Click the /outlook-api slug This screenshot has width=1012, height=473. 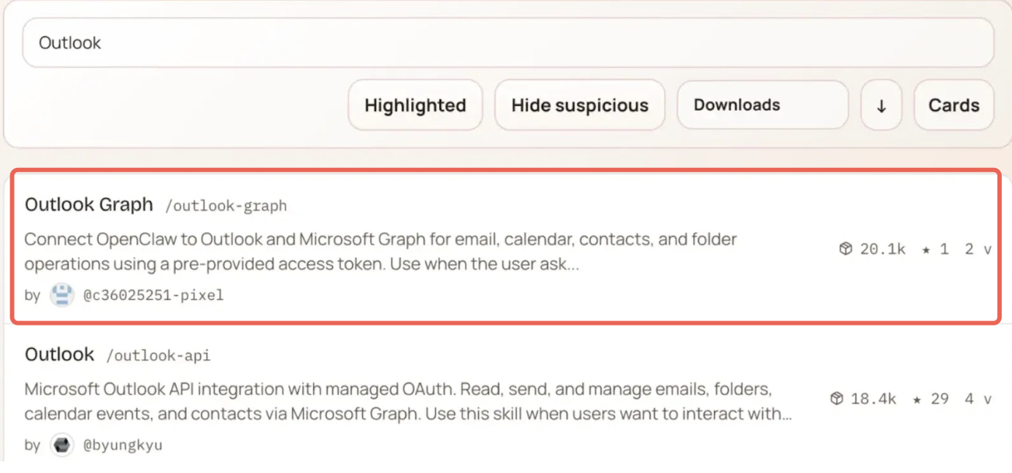coord(158,356)
